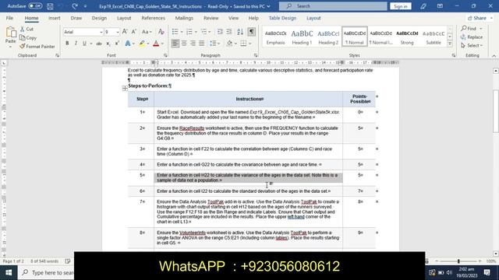
Task: Toggle Strikethrough formatting
Action: point(99,44)
